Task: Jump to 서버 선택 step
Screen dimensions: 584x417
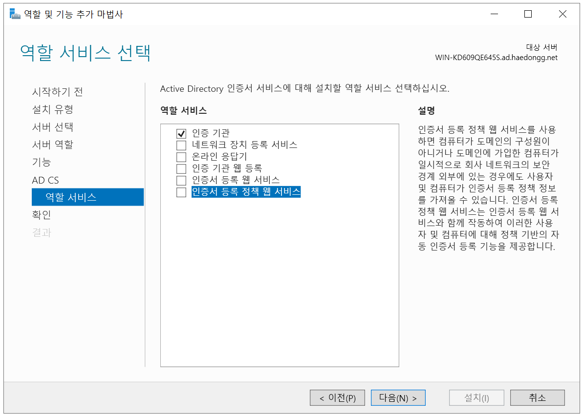Action: (x=52, y=127)
